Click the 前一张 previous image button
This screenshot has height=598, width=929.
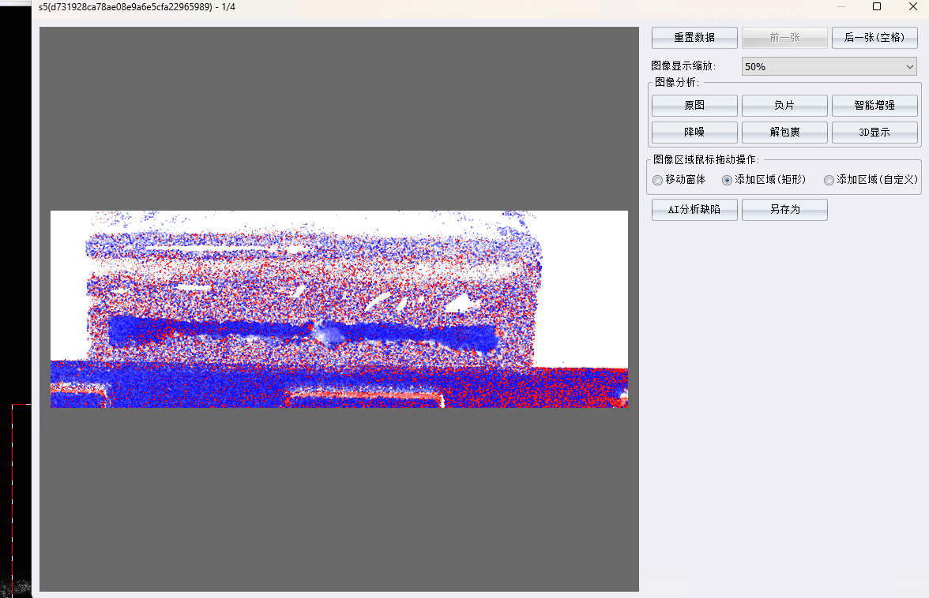784,38
